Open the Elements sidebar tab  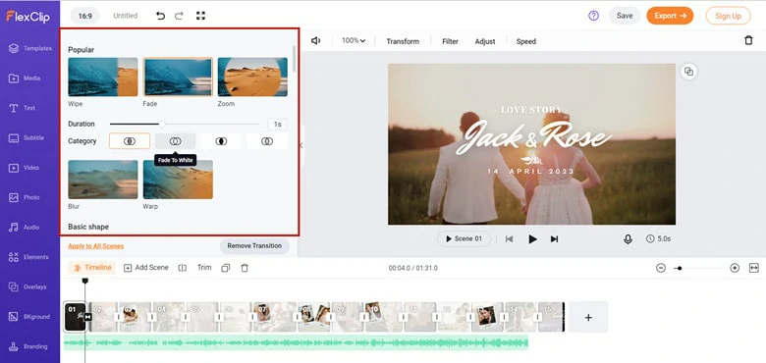click(x=29, y=257)
